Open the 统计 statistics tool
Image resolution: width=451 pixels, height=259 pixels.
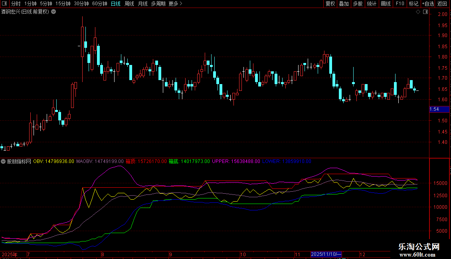(x=372, y=4)
